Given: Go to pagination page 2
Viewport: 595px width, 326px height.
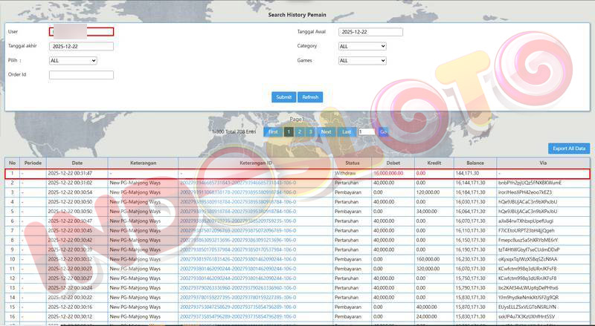Looking at the screenshot, I should 299,131.
